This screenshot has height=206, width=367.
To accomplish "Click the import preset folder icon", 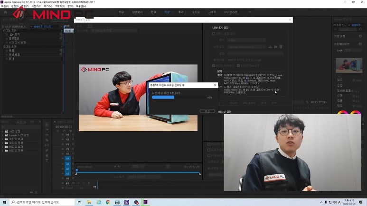I will 276,47.
